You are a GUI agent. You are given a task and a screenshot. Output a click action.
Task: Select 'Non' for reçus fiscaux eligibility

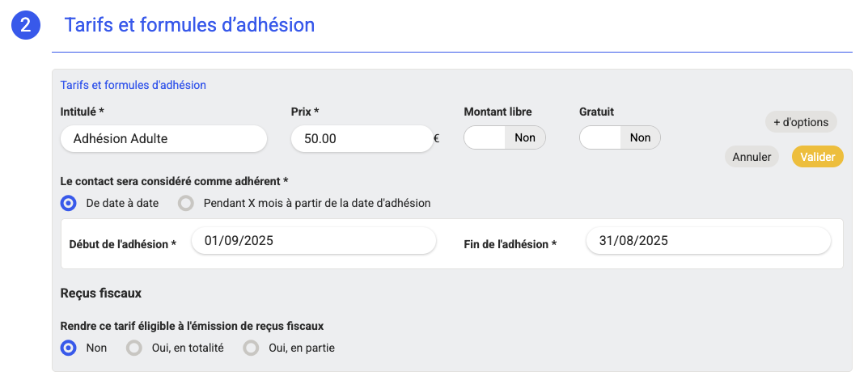coord(69,348)
